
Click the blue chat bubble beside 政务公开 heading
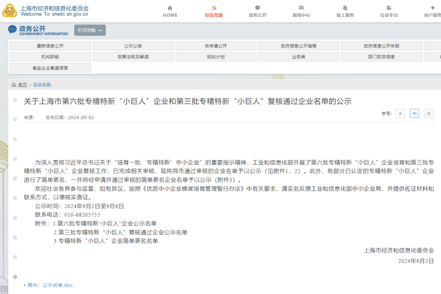pos(12,29)
